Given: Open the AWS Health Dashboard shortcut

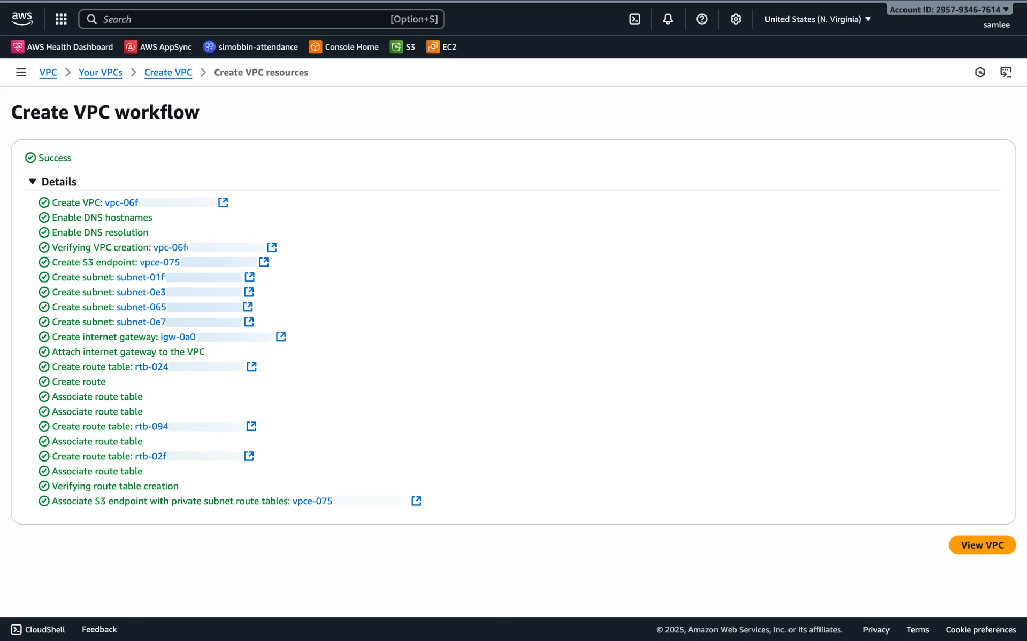Looking at the screenshot, I should coord(62,47).
